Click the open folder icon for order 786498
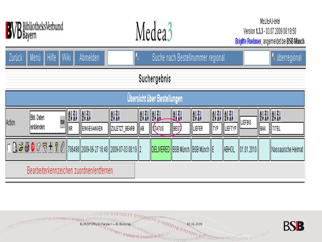This screenshot has height=242, width=322. point(21,147)
